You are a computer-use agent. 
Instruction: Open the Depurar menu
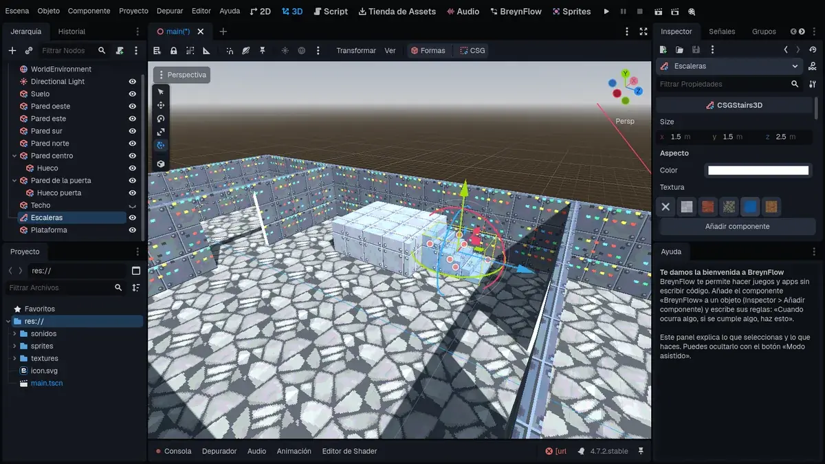[170, 11]
